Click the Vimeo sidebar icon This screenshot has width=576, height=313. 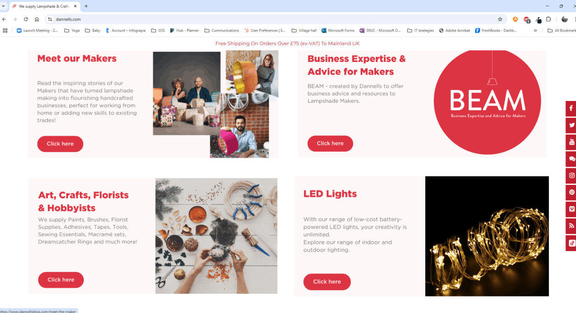point(571,209)
